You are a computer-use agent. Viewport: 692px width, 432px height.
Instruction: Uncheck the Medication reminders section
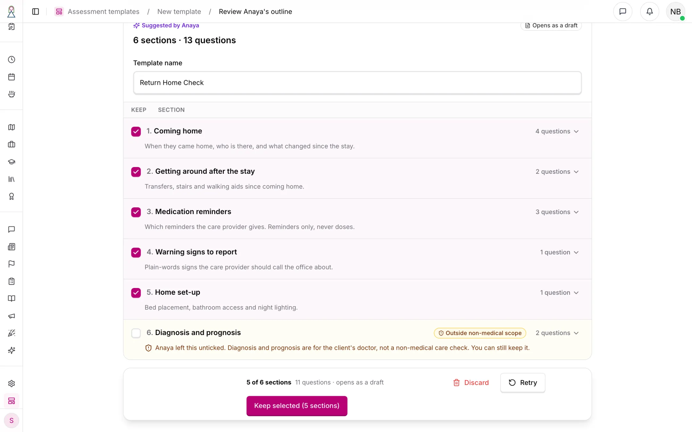click(x=136, y=212)
